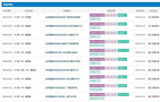Viewport: 160px width, 102px height.
Task: Select complaint number 【464933】
Action: tap(7, 44)
